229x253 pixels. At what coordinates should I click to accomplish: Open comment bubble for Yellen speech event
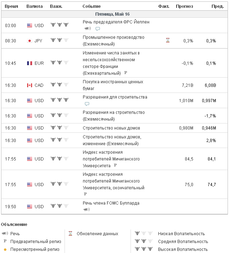point(97,29)
